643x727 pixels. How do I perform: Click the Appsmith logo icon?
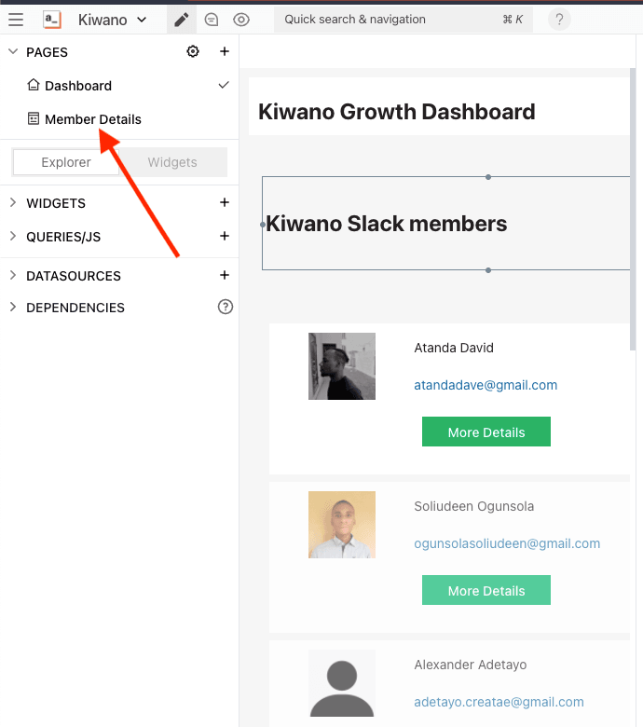point(52,20)
